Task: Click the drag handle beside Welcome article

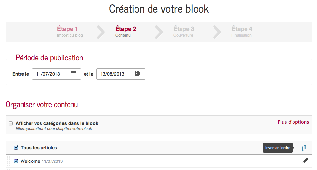Action: click(9, 161)
